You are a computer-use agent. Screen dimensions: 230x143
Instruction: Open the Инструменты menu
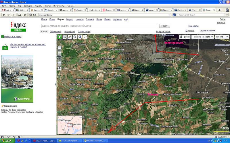tap(59, 6)
